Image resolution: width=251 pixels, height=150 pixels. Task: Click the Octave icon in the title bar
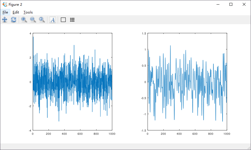[x=5, y=4]
